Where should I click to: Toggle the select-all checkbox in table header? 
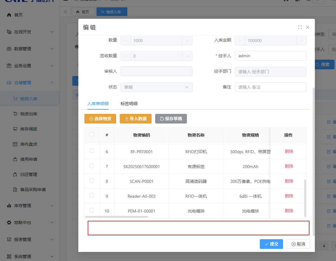click(92, 134)
